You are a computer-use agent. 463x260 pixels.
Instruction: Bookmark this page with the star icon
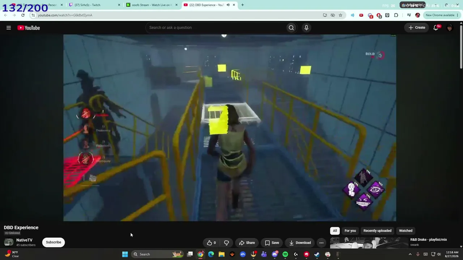tap(340, 15)
